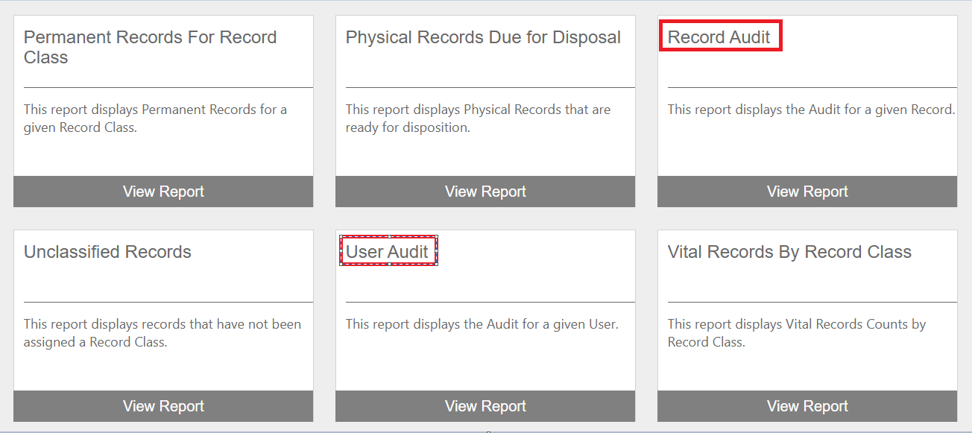Screen dimensions: 972x433
Task: Click the description mentioning ready for disposition
Action: 478,118
